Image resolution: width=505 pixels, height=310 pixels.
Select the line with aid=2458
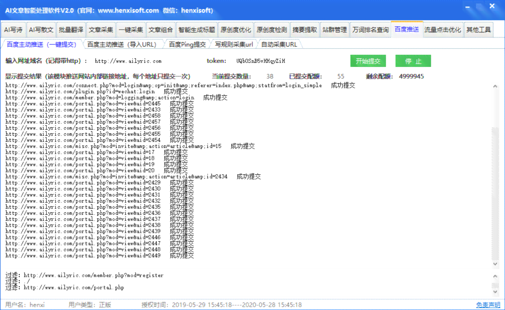[100, 116]
